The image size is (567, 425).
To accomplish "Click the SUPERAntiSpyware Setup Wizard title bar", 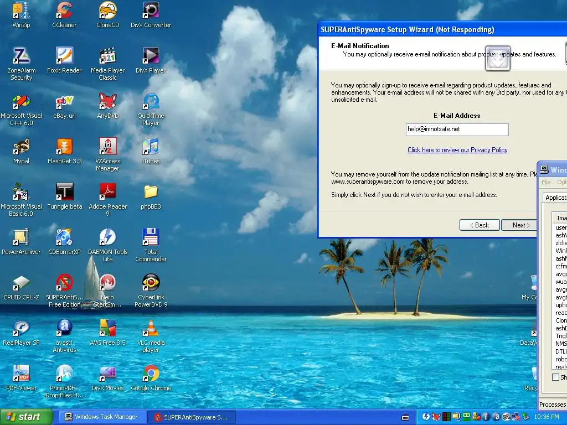I will pos(442,30).
